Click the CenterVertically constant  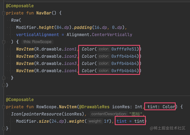pyautogui.click(x=112, y=35)
